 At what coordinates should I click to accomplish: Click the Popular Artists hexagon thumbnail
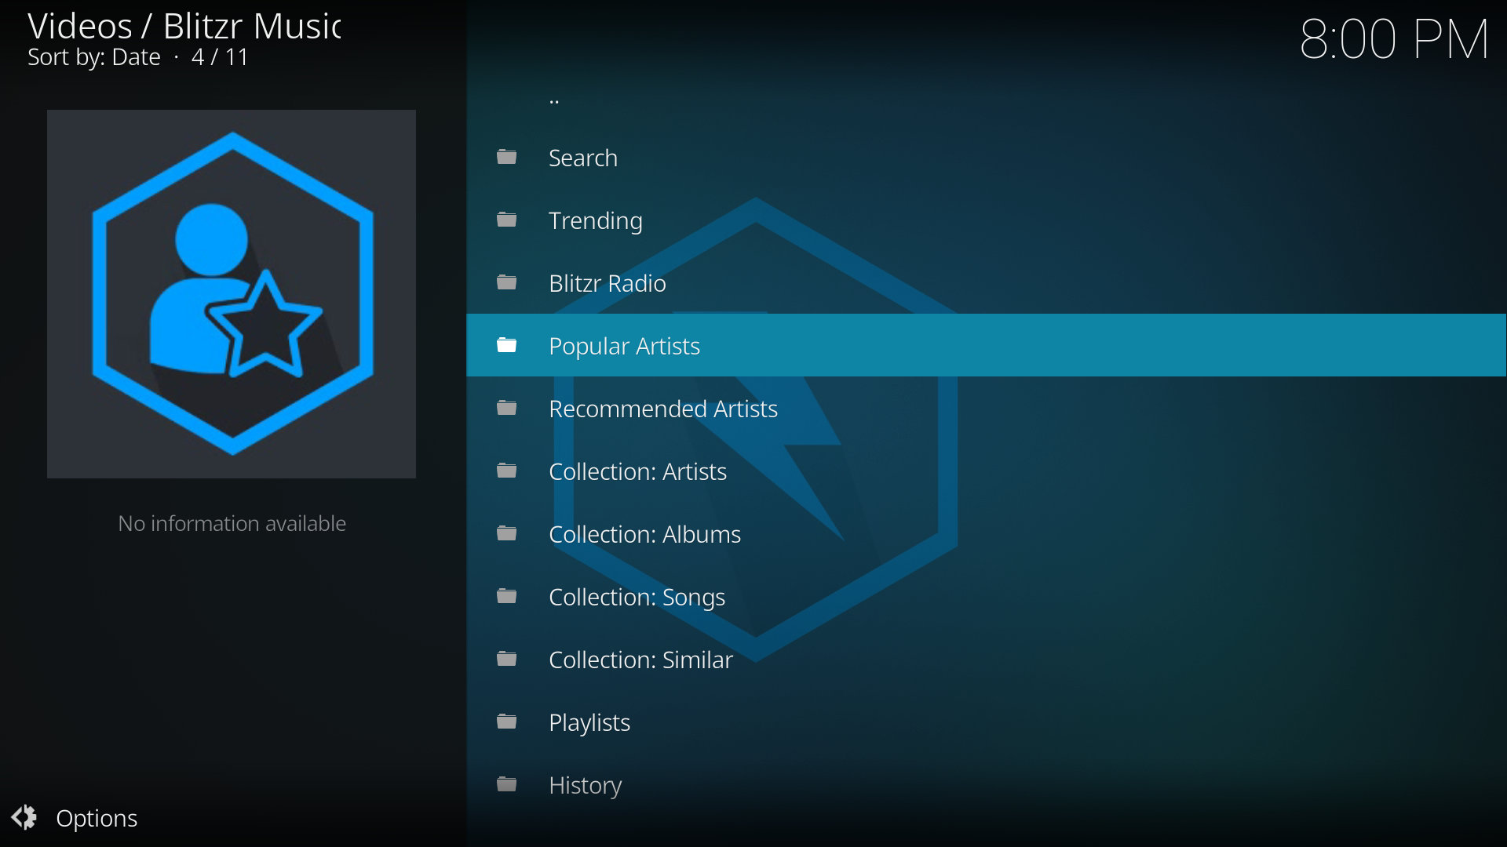click(x=232, y=294)
